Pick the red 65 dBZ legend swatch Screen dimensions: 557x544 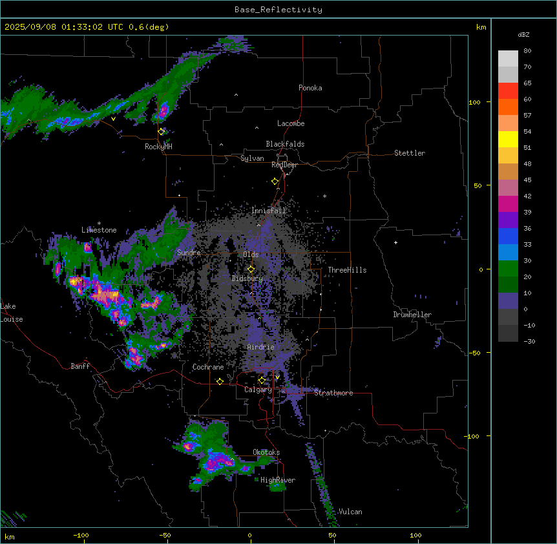tap(508, 91)
